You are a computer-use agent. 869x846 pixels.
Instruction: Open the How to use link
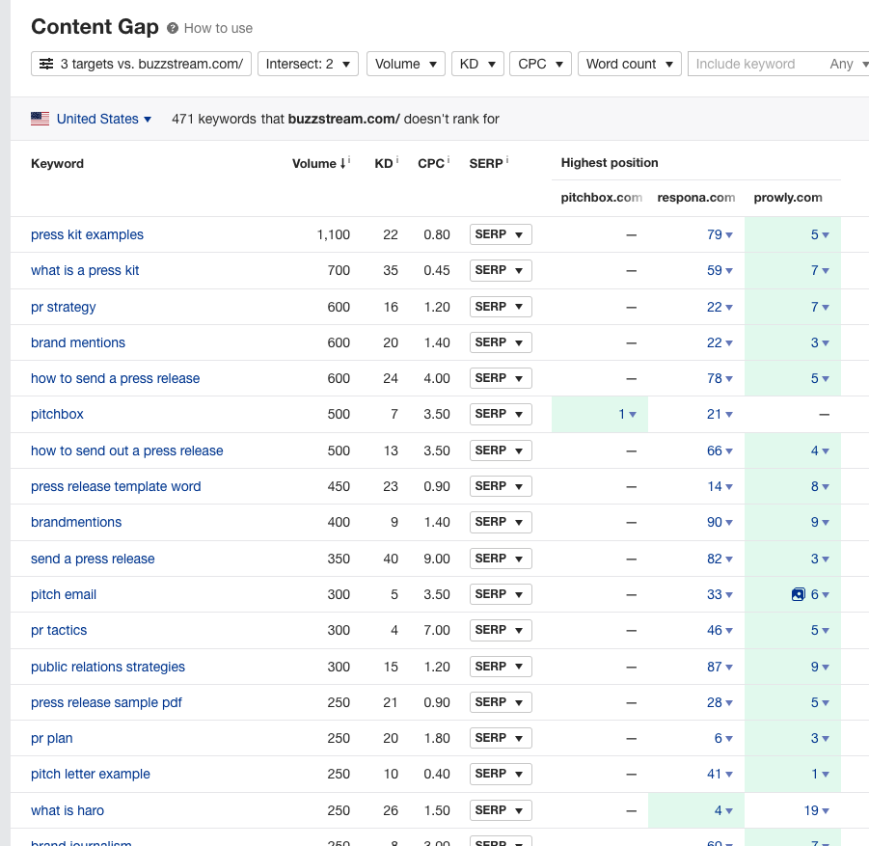point(218,28)
